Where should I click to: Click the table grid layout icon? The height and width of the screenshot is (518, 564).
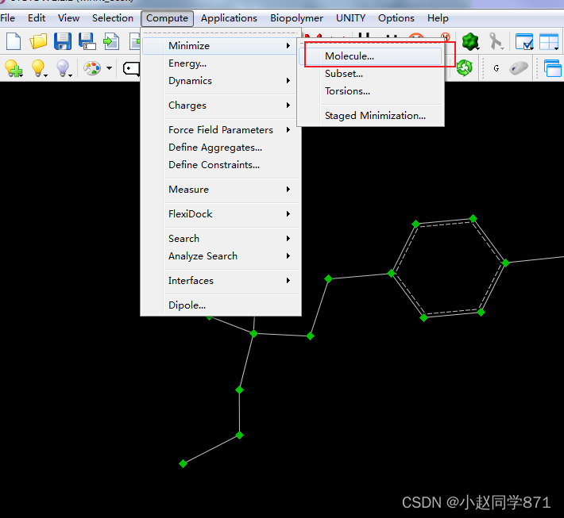549,42
